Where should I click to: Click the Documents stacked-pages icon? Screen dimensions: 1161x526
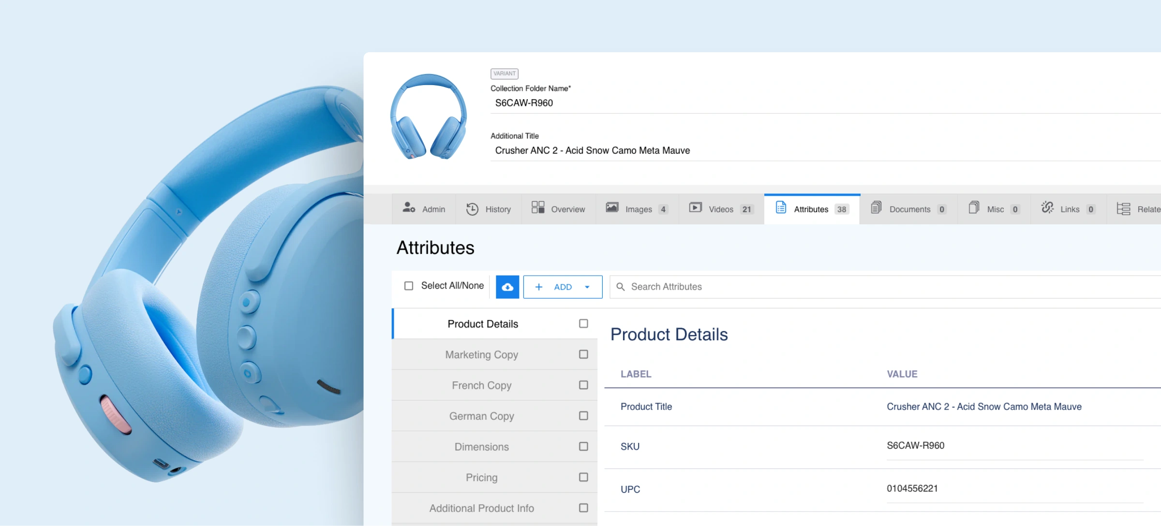click(x=876, y=208)
